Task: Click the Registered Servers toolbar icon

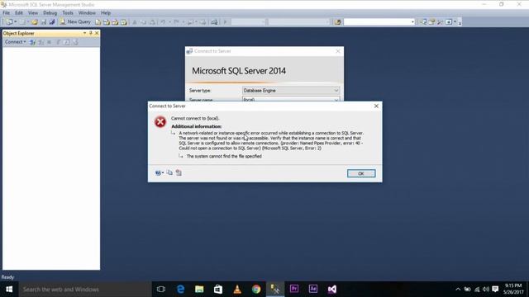Action: (423, 22)
